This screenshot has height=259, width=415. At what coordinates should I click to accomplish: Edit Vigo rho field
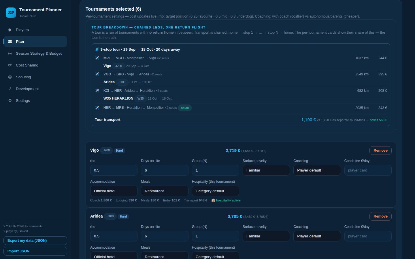coord(114,170)
